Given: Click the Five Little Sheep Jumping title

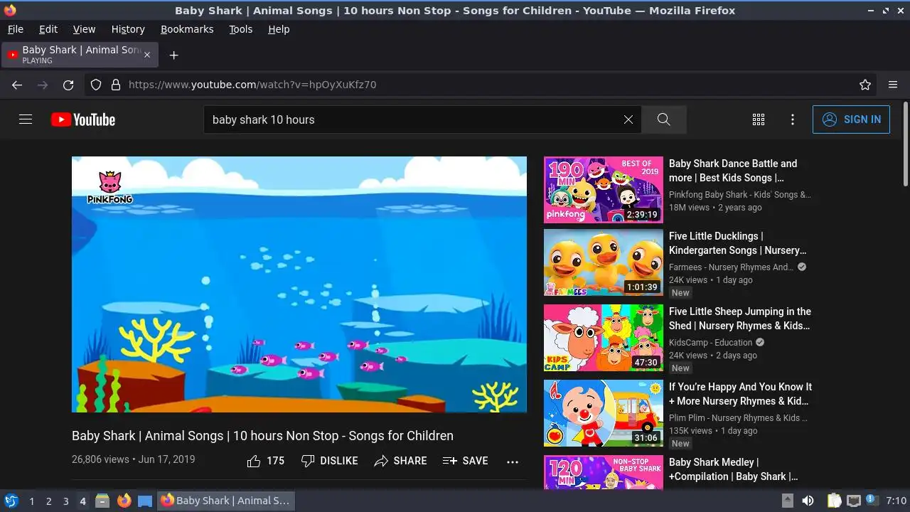Looking at the screenshot, I should tap(740, 319).
